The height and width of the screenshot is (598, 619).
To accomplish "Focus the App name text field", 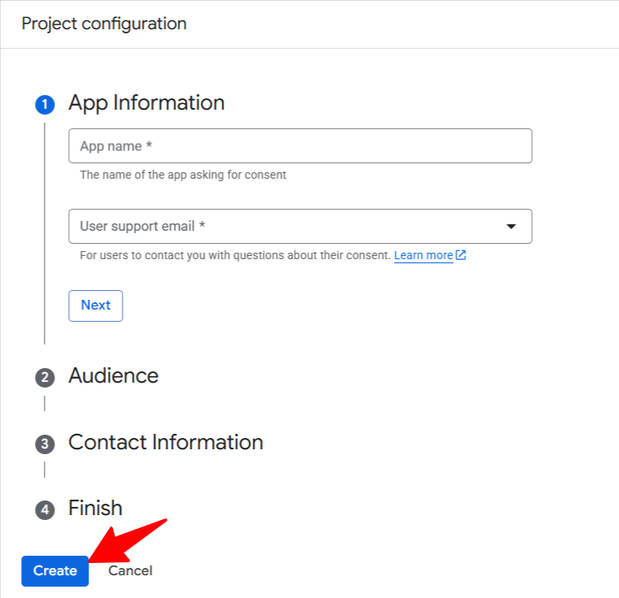I will (300, 146).
